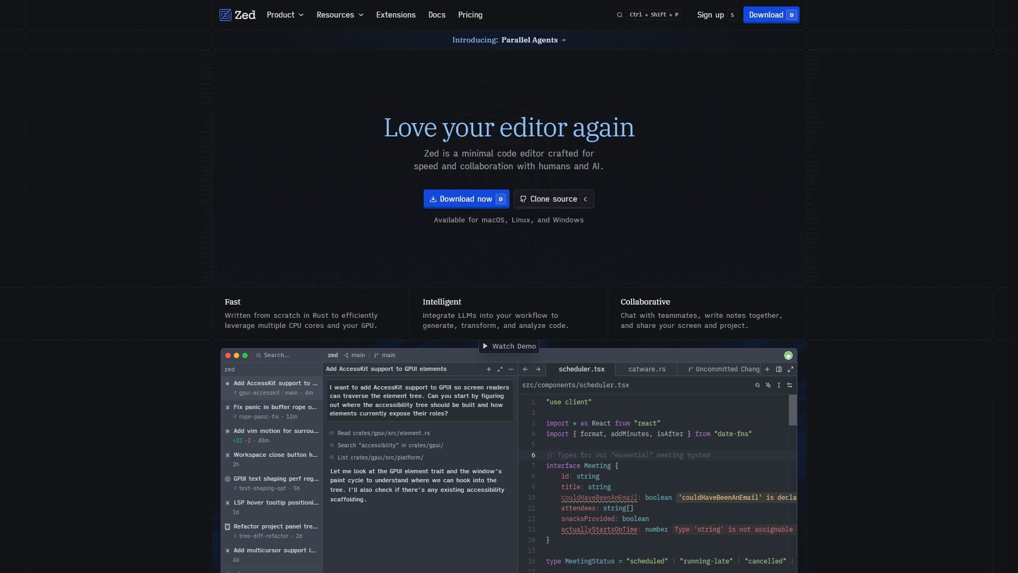Click the Clone source button

coord(554,199)
